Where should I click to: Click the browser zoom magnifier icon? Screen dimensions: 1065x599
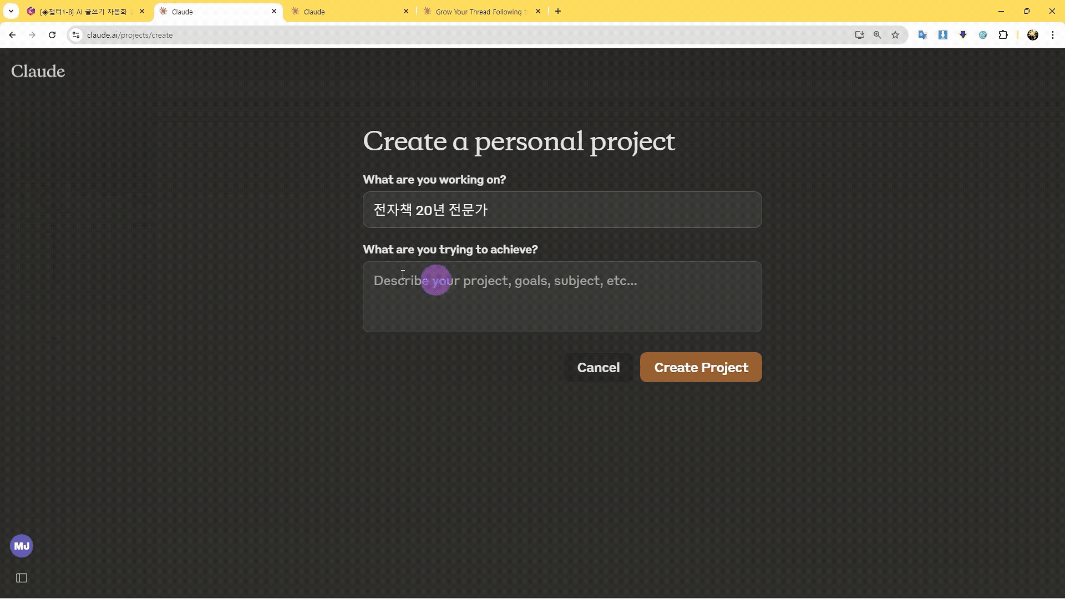(x=877, y=35)
